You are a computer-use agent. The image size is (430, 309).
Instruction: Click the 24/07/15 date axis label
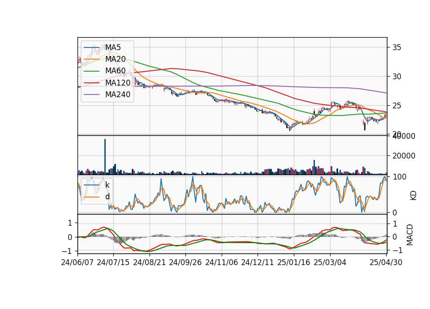tap(113, 262)
